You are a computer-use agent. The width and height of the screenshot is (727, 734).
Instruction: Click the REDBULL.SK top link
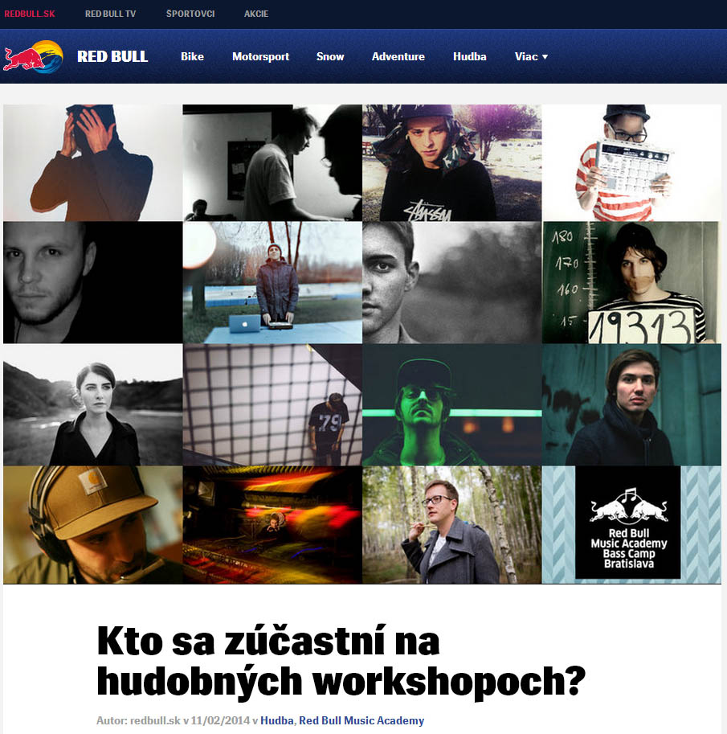(x=30, y=14)
